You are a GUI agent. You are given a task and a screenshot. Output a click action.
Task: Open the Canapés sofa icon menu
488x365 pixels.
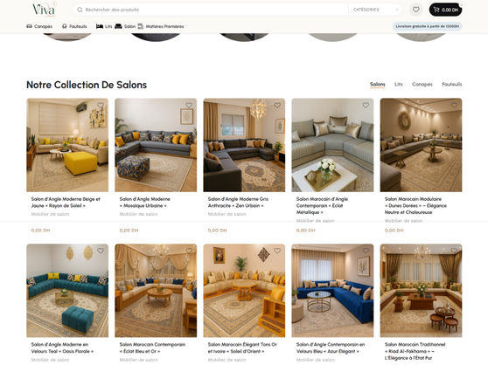tap(29, 26)
